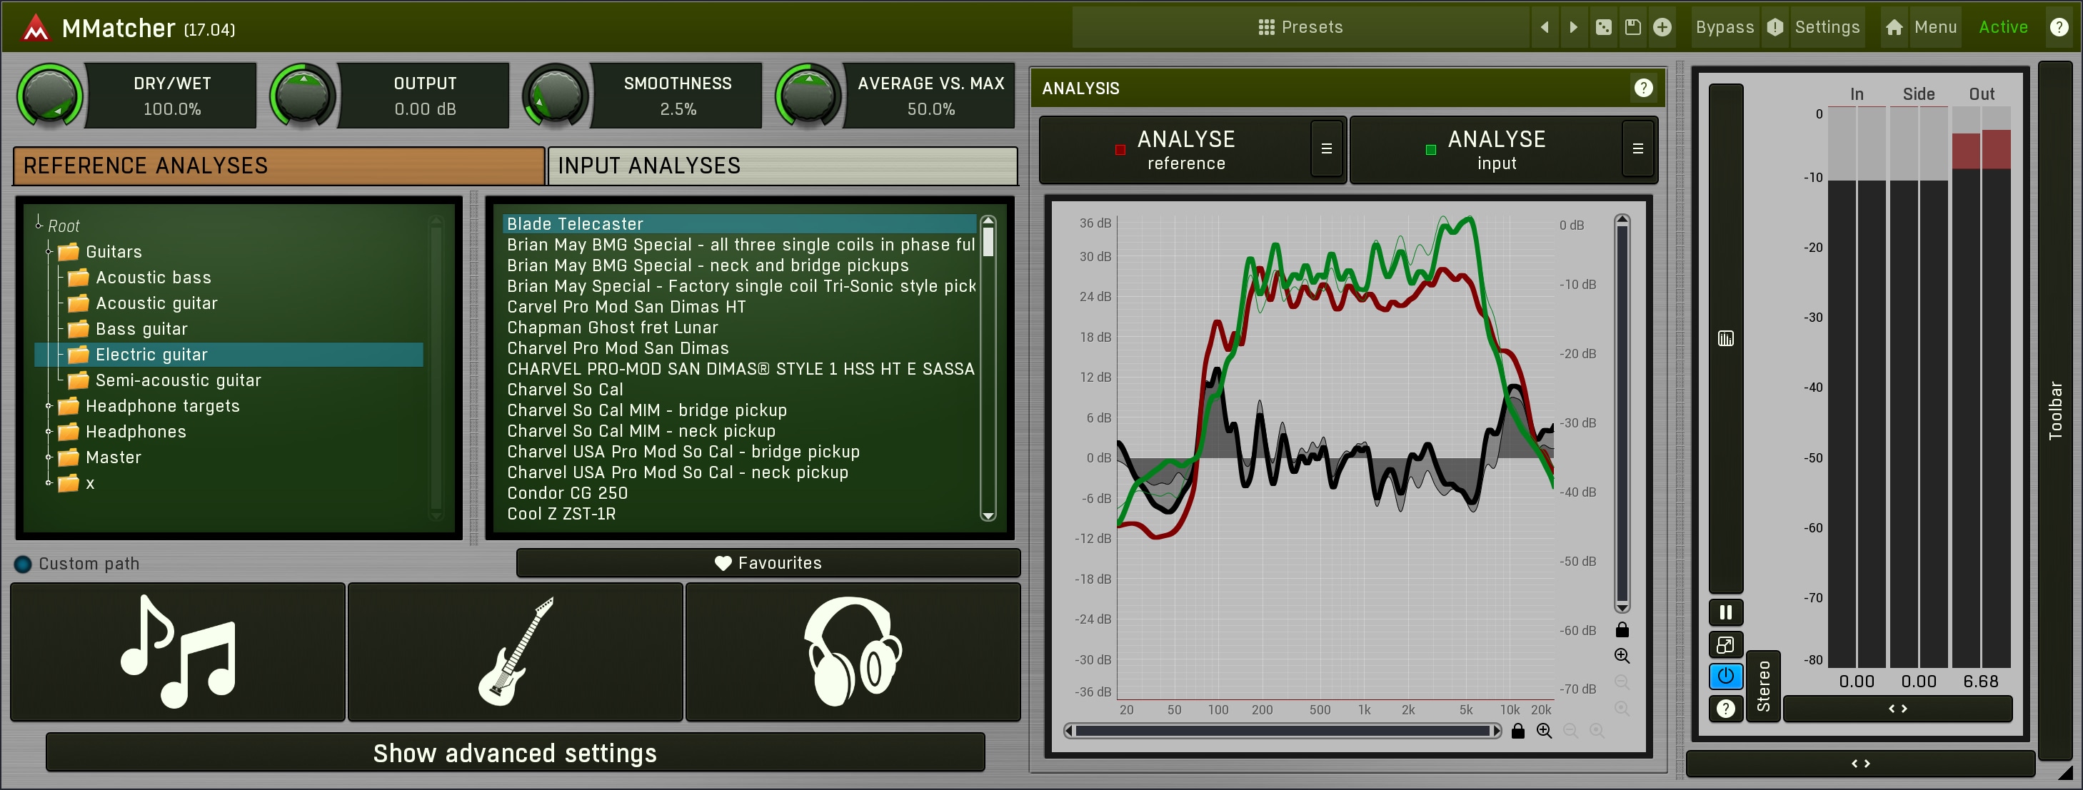Screen dimensions: 2083x790
Task: Click the music notes category icon
Action: 178,651
